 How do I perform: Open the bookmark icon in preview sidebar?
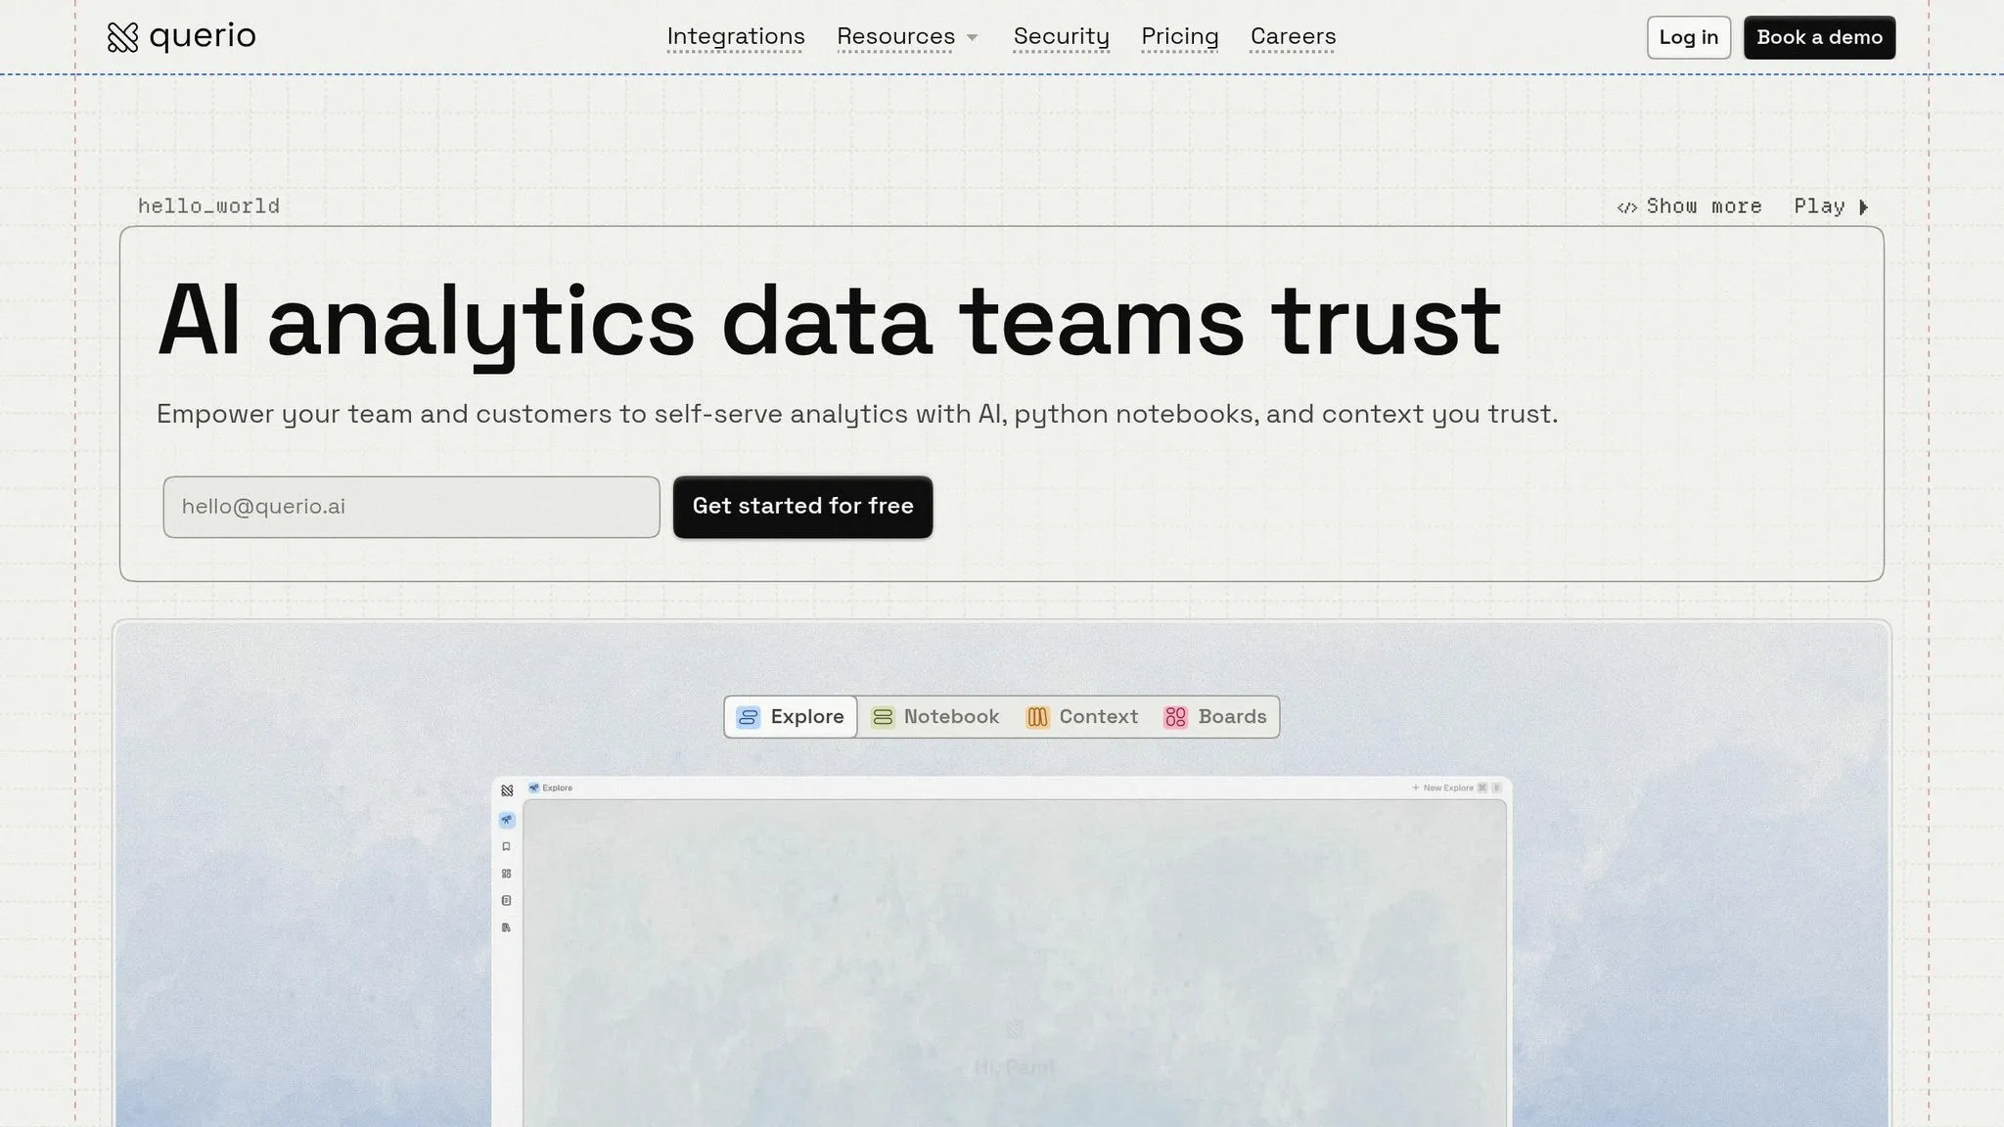506,847
